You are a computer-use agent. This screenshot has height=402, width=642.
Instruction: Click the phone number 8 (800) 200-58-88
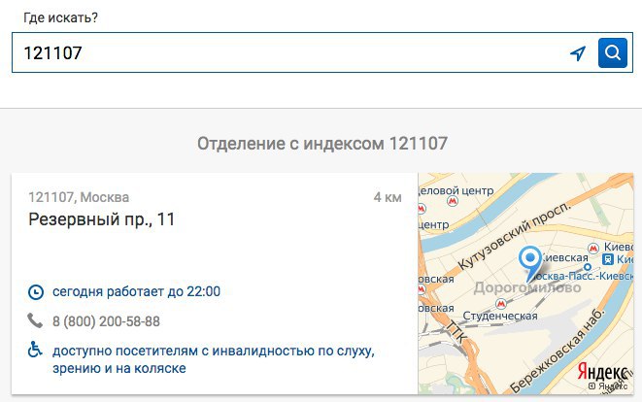tap(106, 321)
